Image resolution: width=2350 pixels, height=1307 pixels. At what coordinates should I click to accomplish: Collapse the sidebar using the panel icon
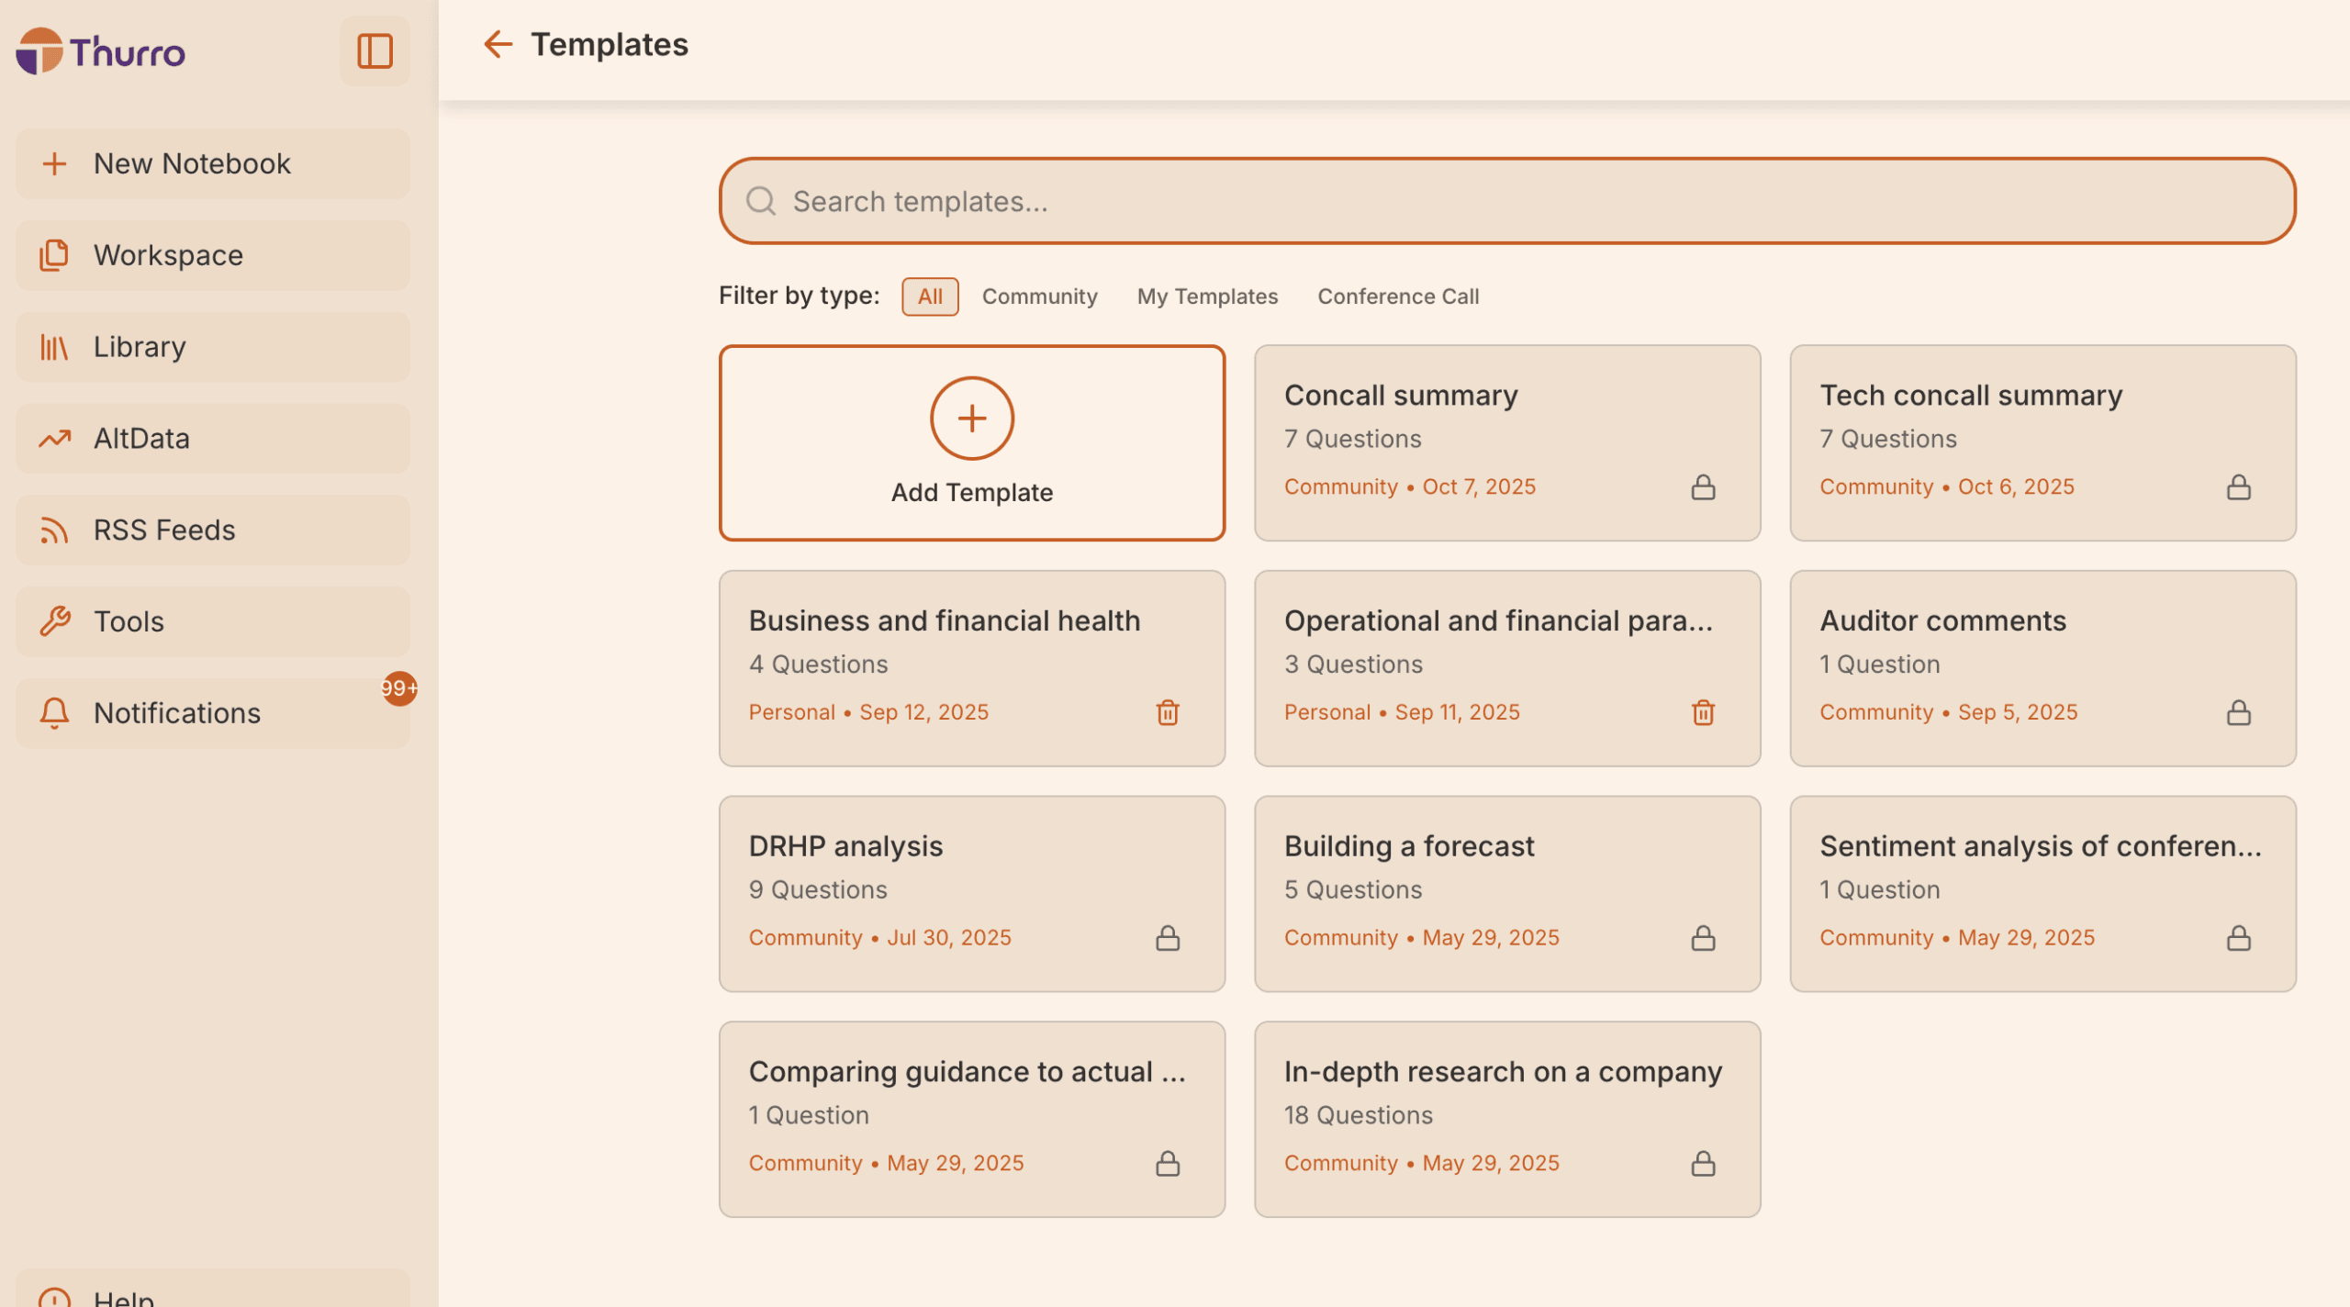375,52
